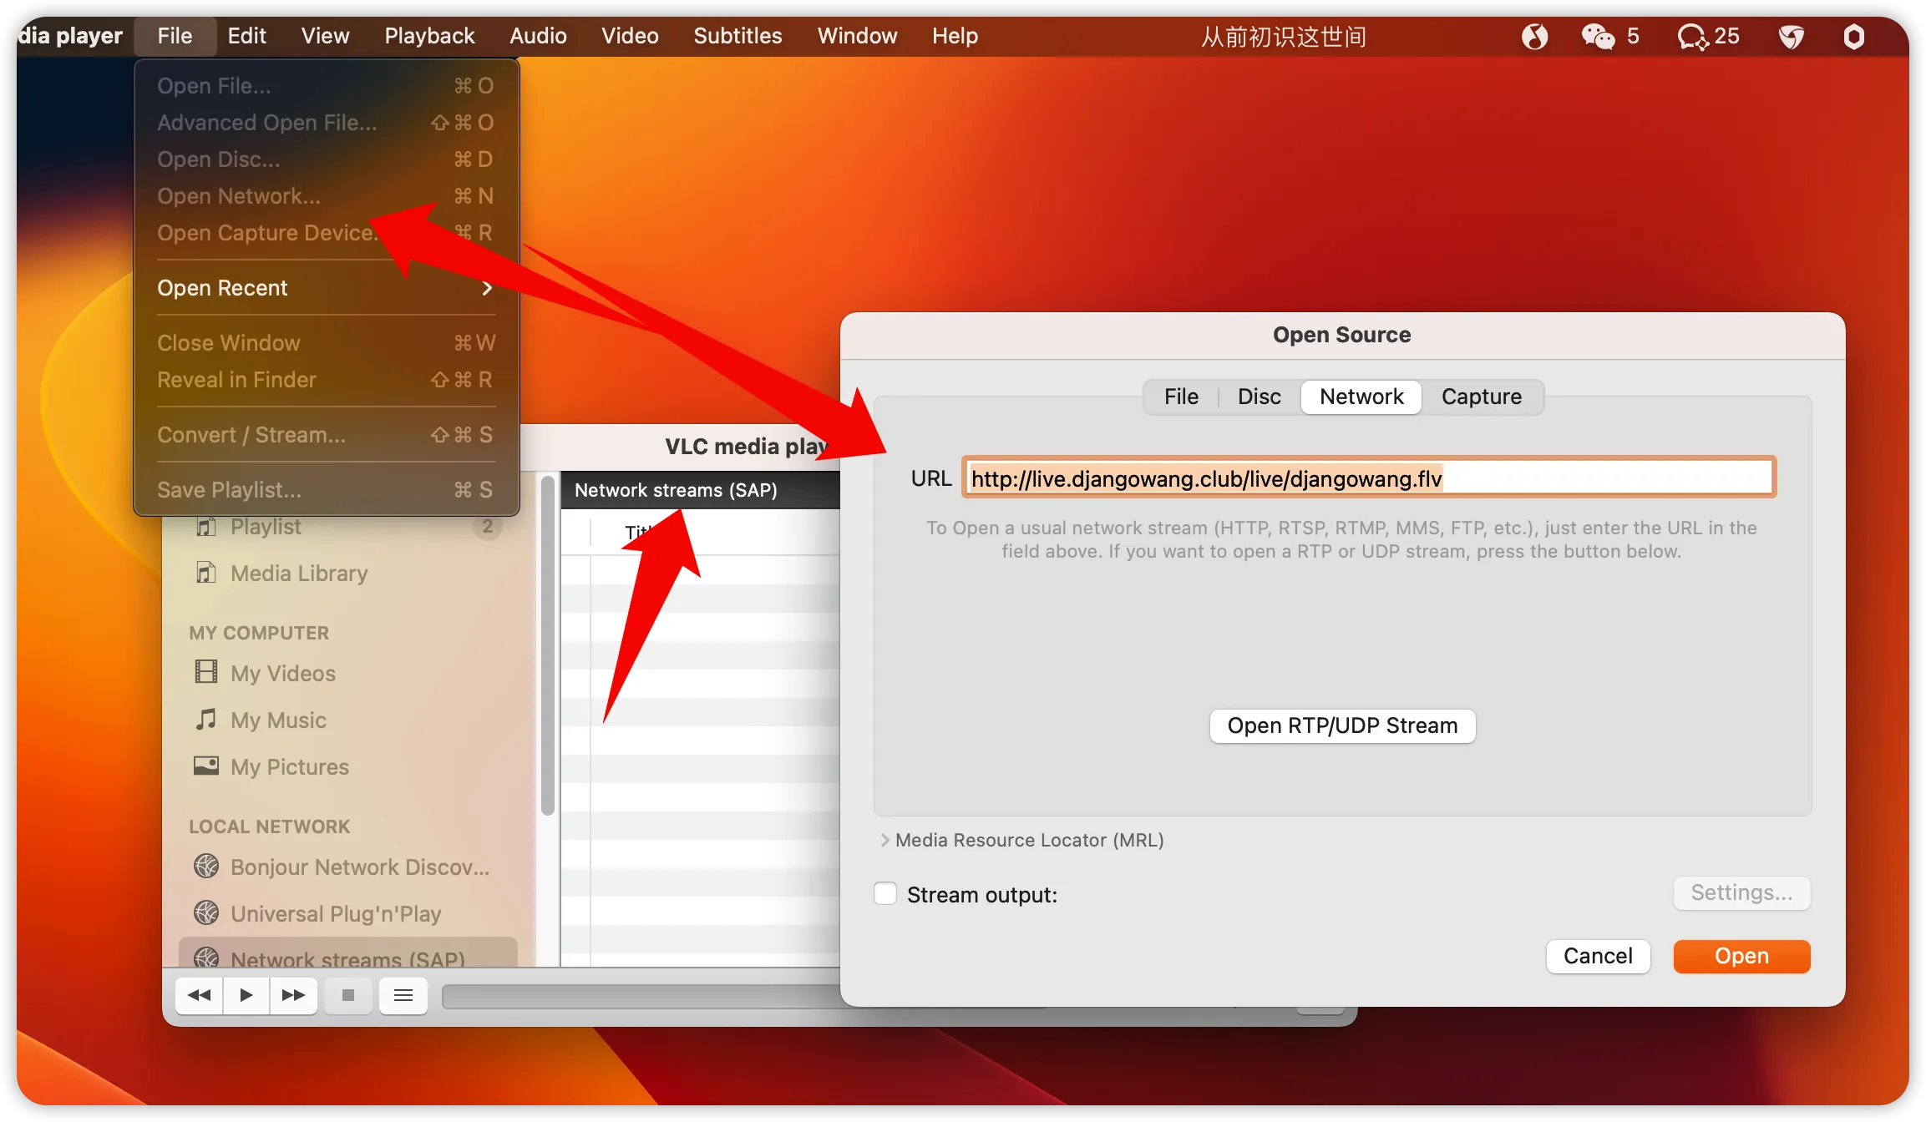The width and height of the screenshot is (1926, 1122).
Task: Open the Playback menu
Action: click(429, 36)
